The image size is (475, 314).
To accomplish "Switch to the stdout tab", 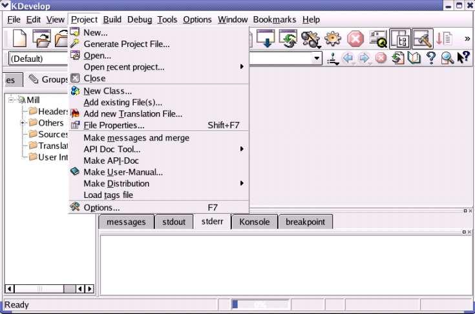I will (x=174, y=222).
